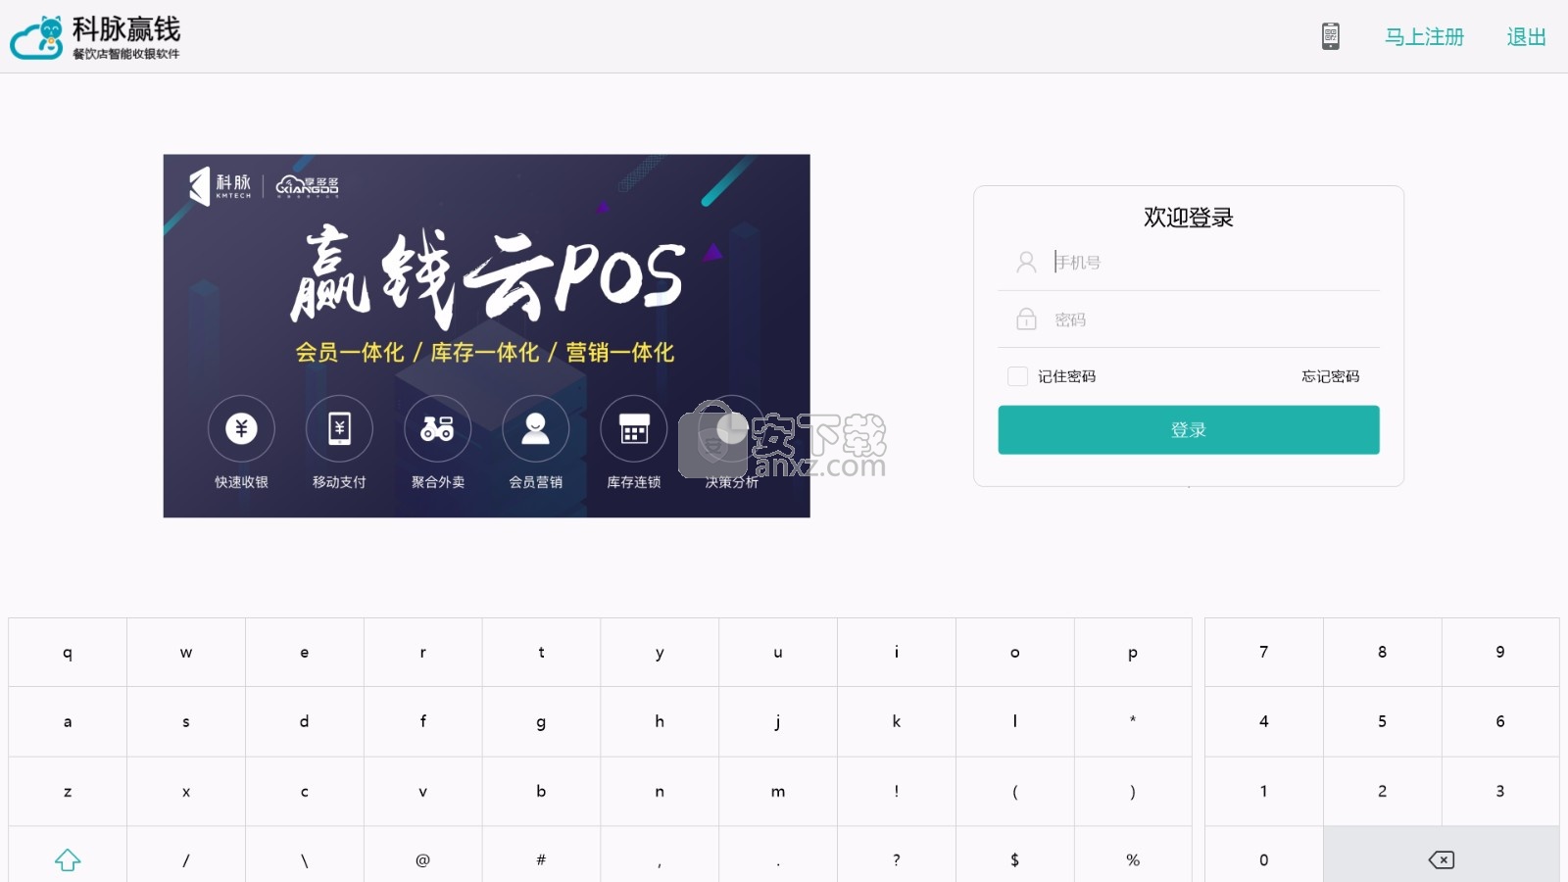1568x882 pixels.
Task: Click the 聚合外卖 scooter icon
Action: [x=437, y=428]
